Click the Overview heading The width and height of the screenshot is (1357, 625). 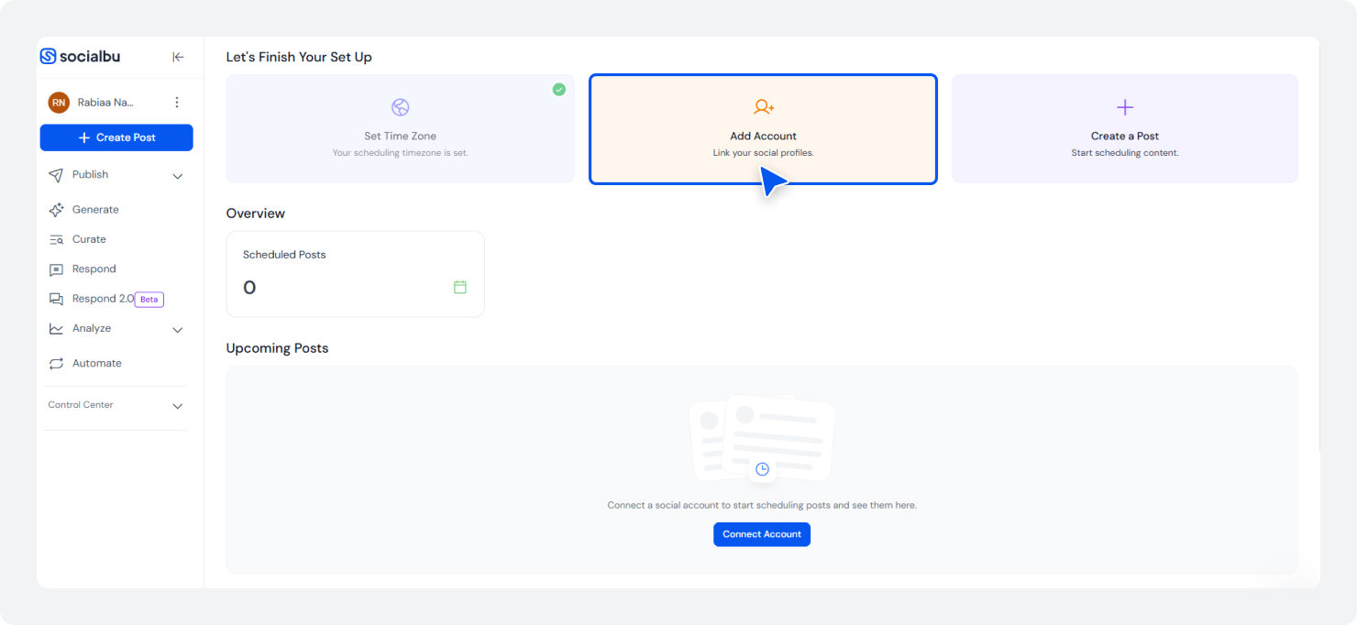coord(256,214)
